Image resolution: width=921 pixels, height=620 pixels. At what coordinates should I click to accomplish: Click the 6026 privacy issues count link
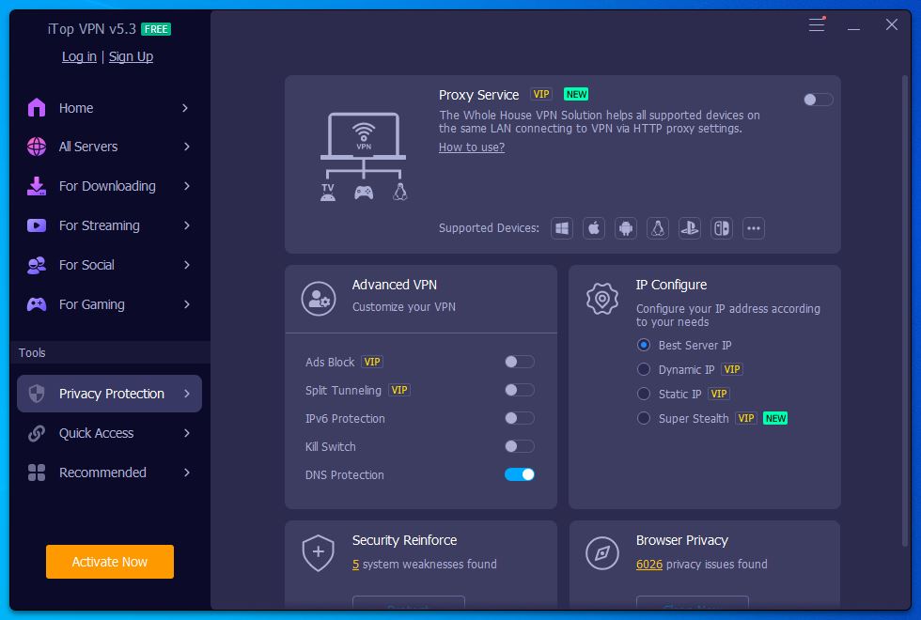(649, 565)
